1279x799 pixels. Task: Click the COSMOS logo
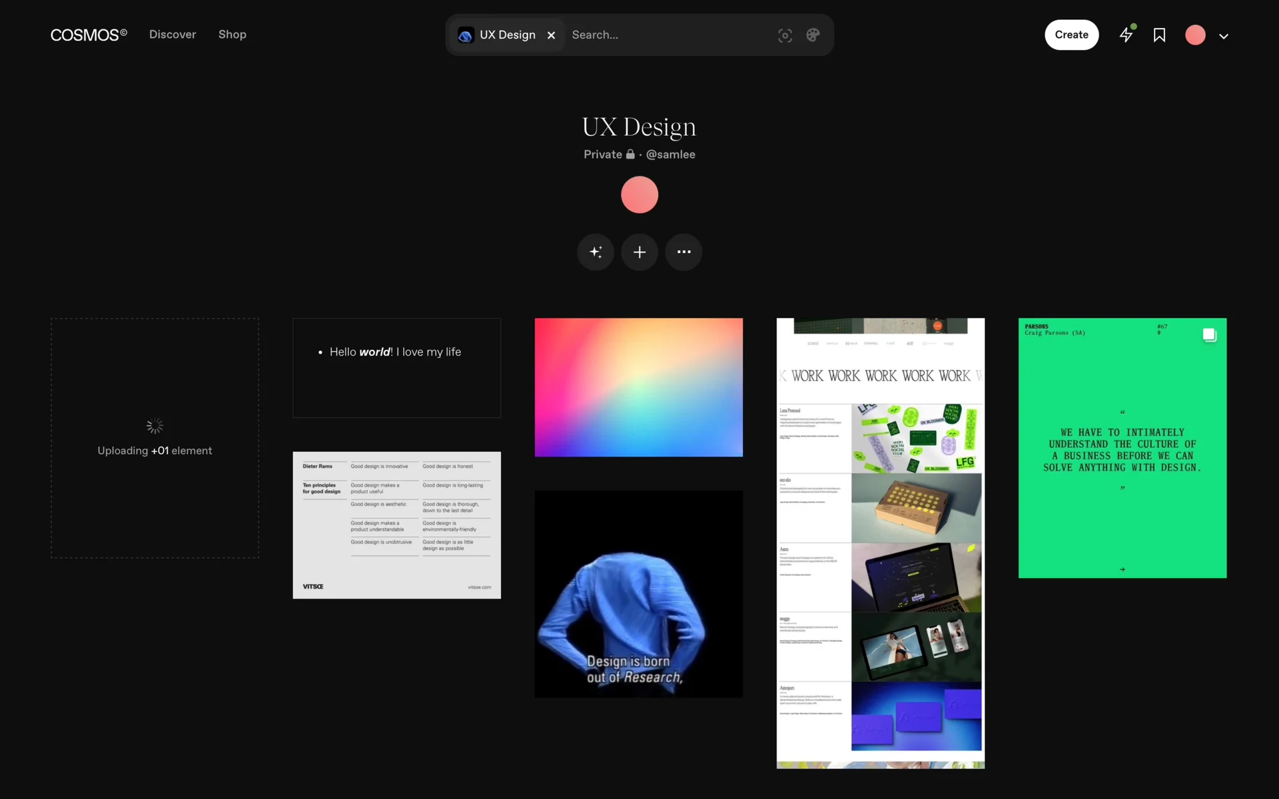[x=88, y=35]
